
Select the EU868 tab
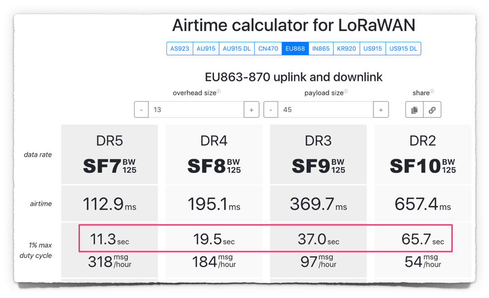[295, 48]
